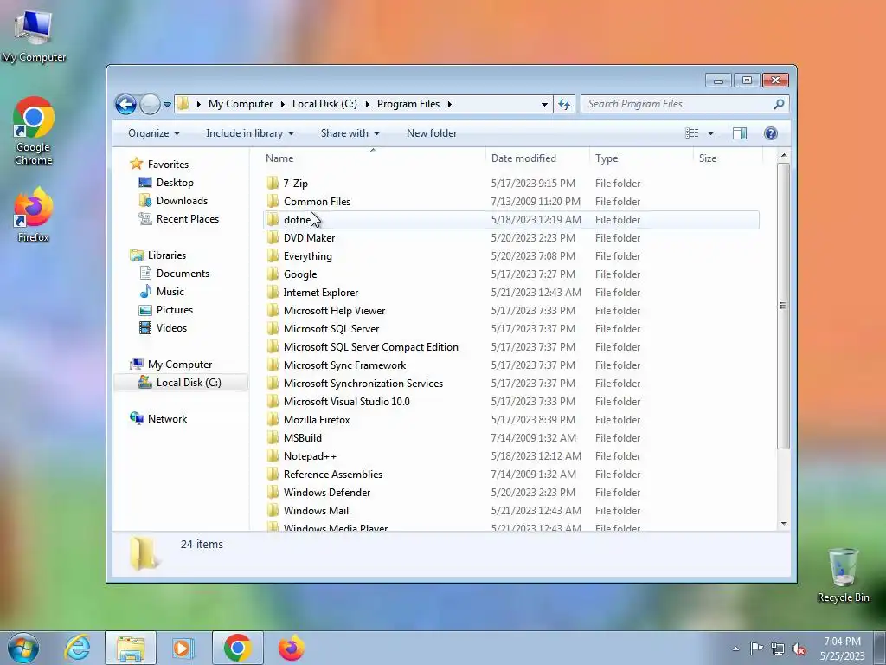The width and height of the screenshot is (886, 665).
Task: Click the vertical scrollbar in file list
Action: (783, 306)
